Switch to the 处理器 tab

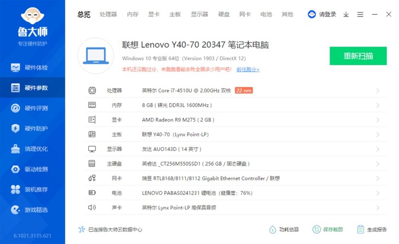(109, 14)
